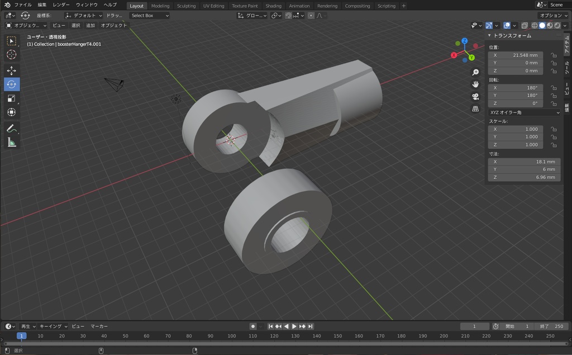Switch to the Sculpting workspace tab

point(186,6)
